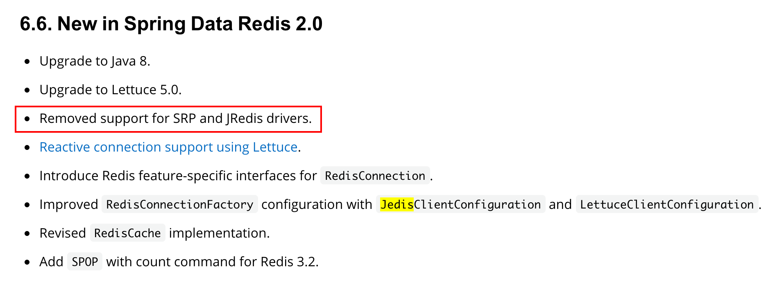Click the text 'Introduce Redis feature-specific interfaces for'
This screenshot has width=784, height=281.
tap(178, 176)
